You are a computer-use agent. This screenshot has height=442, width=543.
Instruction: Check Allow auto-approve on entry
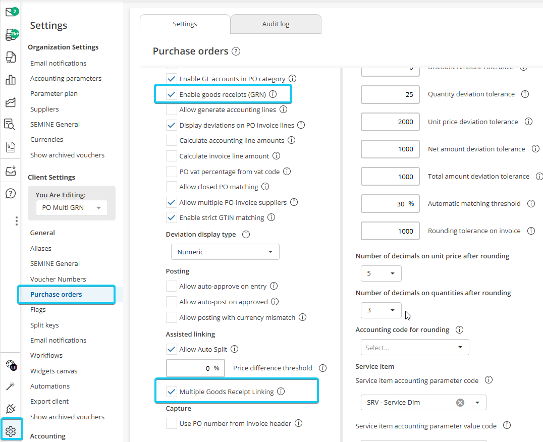point(172,286)
